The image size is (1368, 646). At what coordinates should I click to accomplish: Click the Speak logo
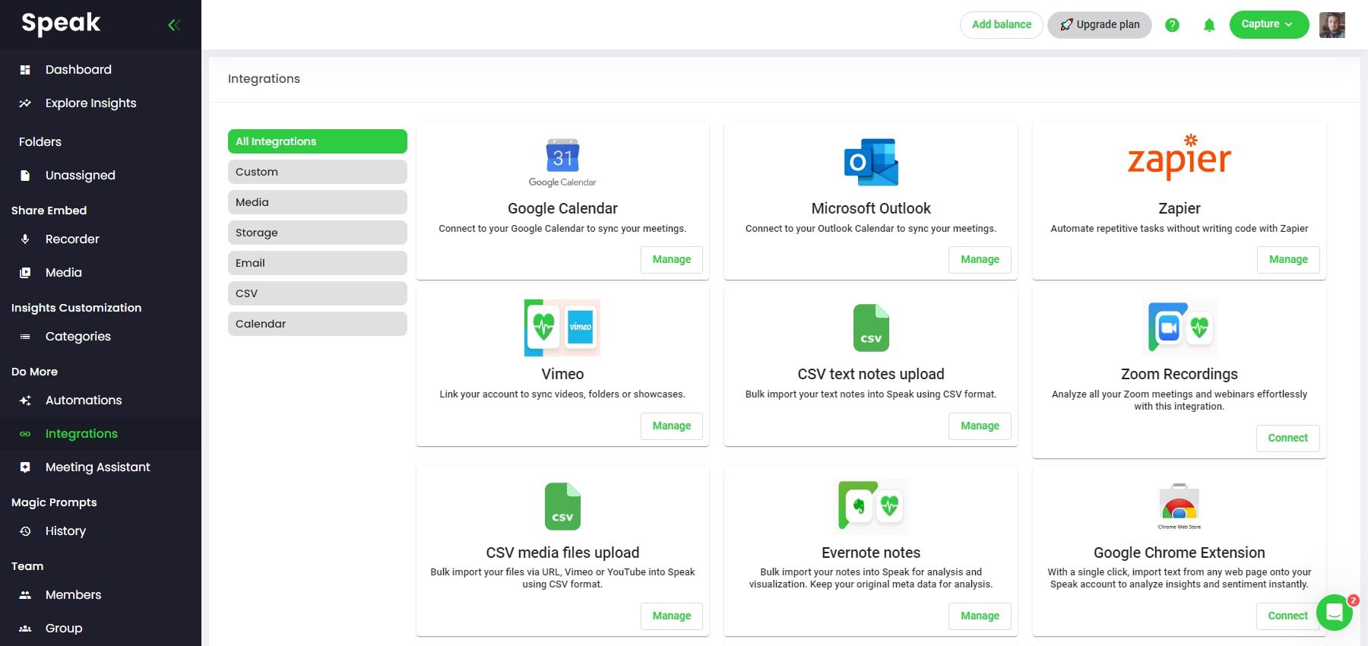point(61,24)
